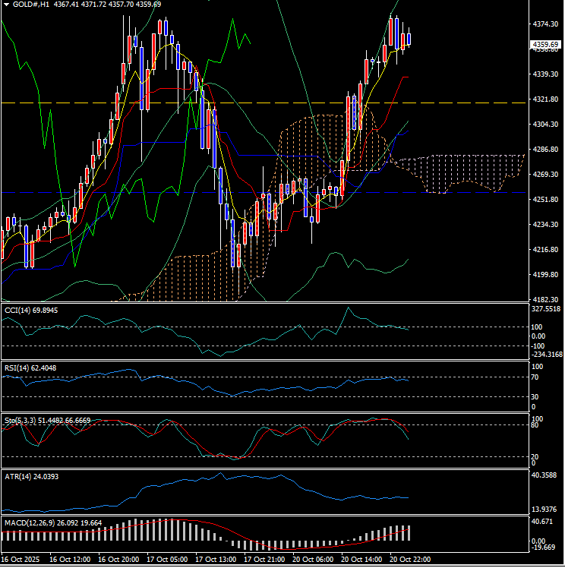Select the 4234.30 price scale label

click(546, 225)
